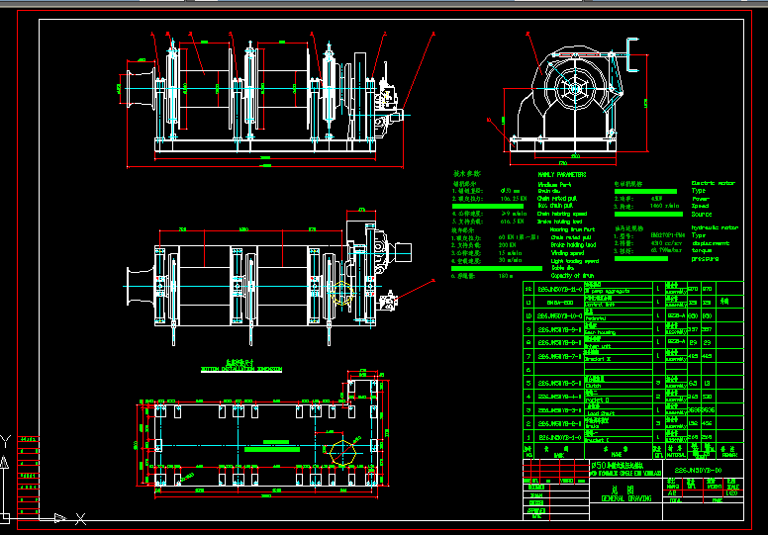
Task: Select the MAINLY PARAMETERS heading text
Action: [561, 174]
